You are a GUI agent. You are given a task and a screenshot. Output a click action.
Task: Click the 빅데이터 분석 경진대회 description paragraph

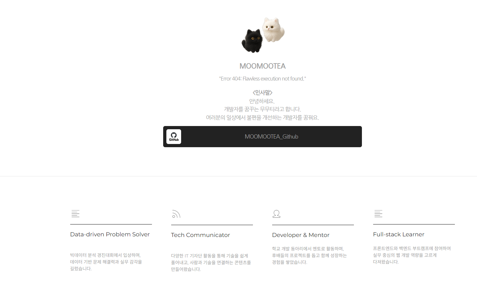106,262
